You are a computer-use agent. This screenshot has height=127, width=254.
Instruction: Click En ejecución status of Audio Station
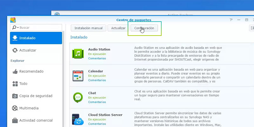tap(97, 54)
